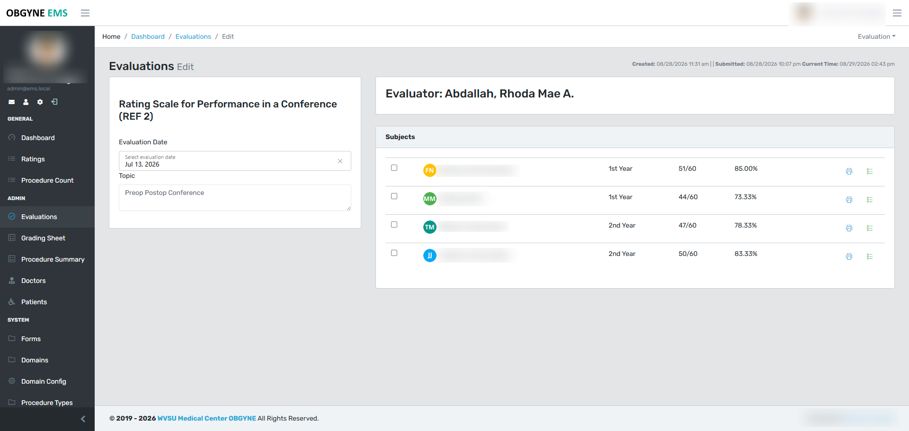The width and height of the screenshot is (909, 431).
Task: Click the teal TM avatar badge
Action: click(x=429, y=227)
